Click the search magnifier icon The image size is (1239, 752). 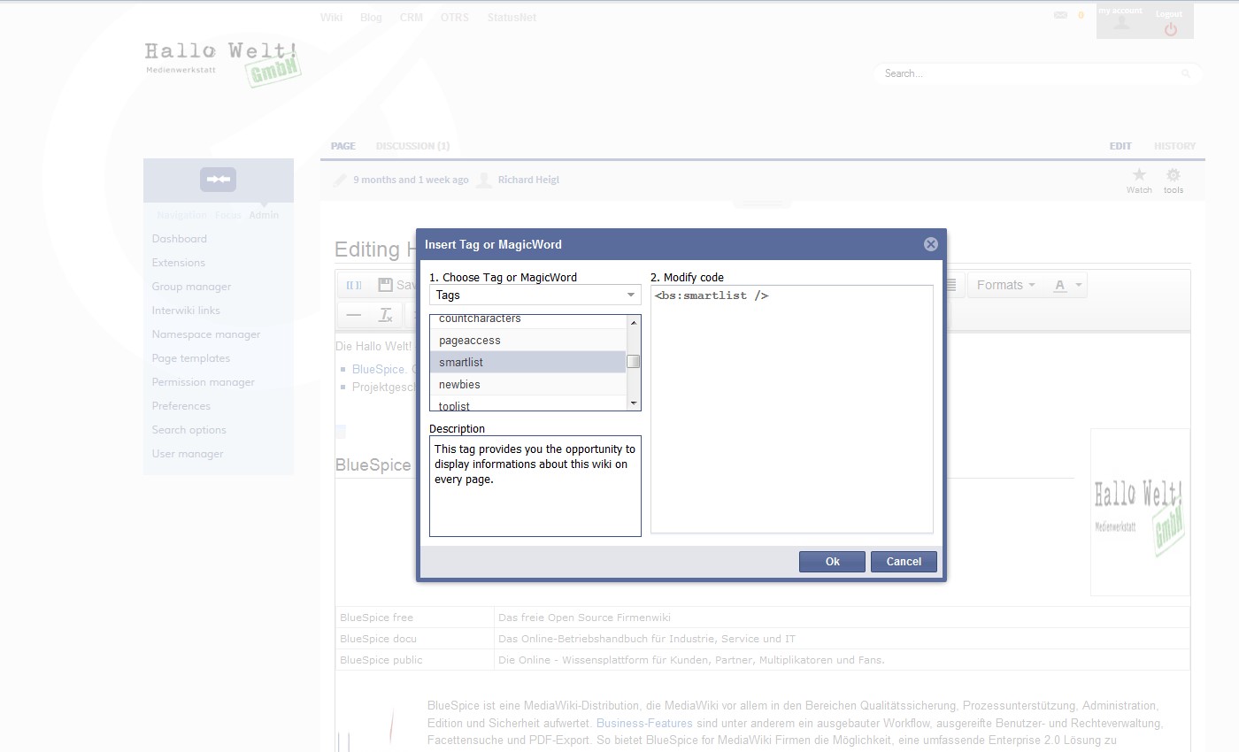point(1185,73)
